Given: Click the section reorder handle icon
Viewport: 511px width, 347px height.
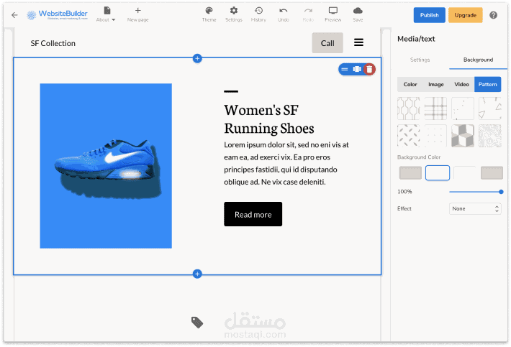Looking at the screenshot, I should tap(345, 69).
